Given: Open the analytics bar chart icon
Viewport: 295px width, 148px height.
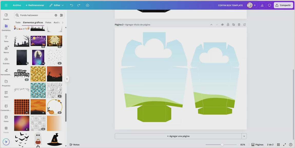Looking at the screenshot, I should tap(262, 5).
